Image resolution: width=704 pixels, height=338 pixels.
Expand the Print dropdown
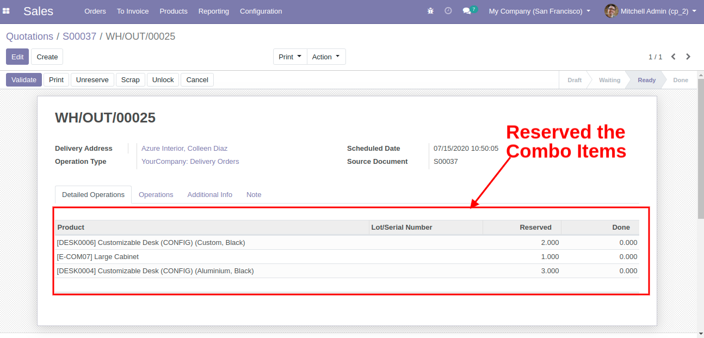(x=290, y=57)
